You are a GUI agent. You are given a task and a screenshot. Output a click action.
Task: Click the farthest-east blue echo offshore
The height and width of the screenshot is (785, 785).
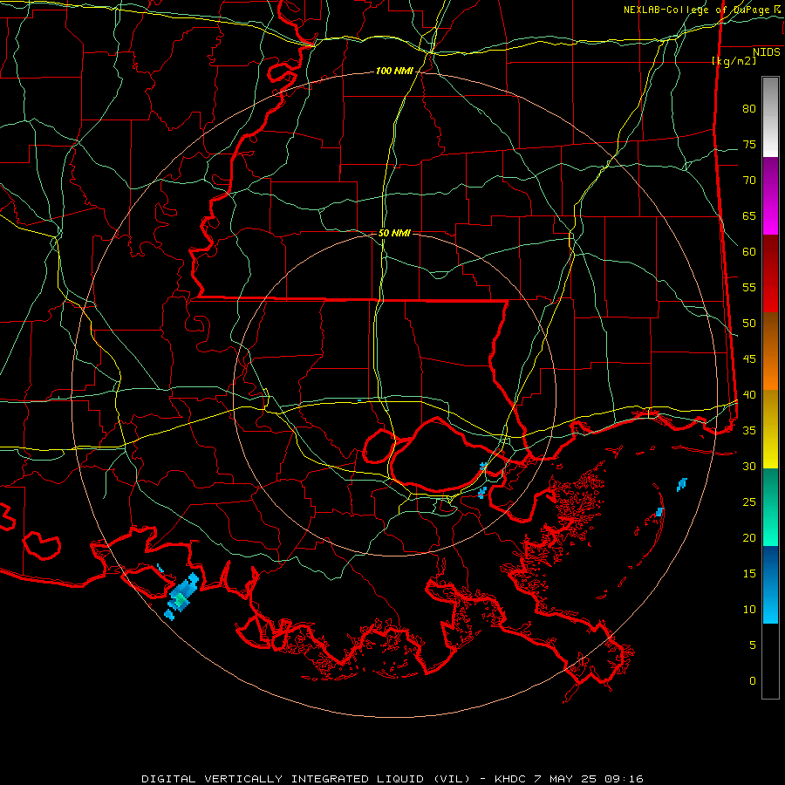(682, 485)
